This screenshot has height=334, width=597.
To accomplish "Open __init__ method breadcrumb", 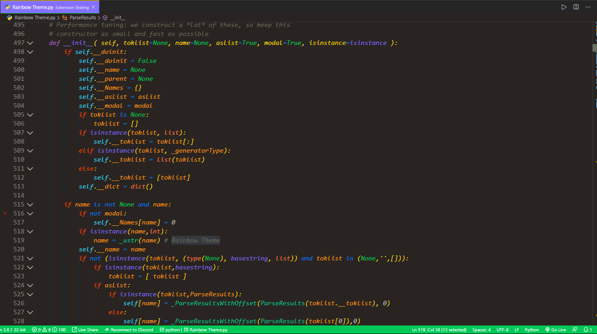I will tap(114, 18).
